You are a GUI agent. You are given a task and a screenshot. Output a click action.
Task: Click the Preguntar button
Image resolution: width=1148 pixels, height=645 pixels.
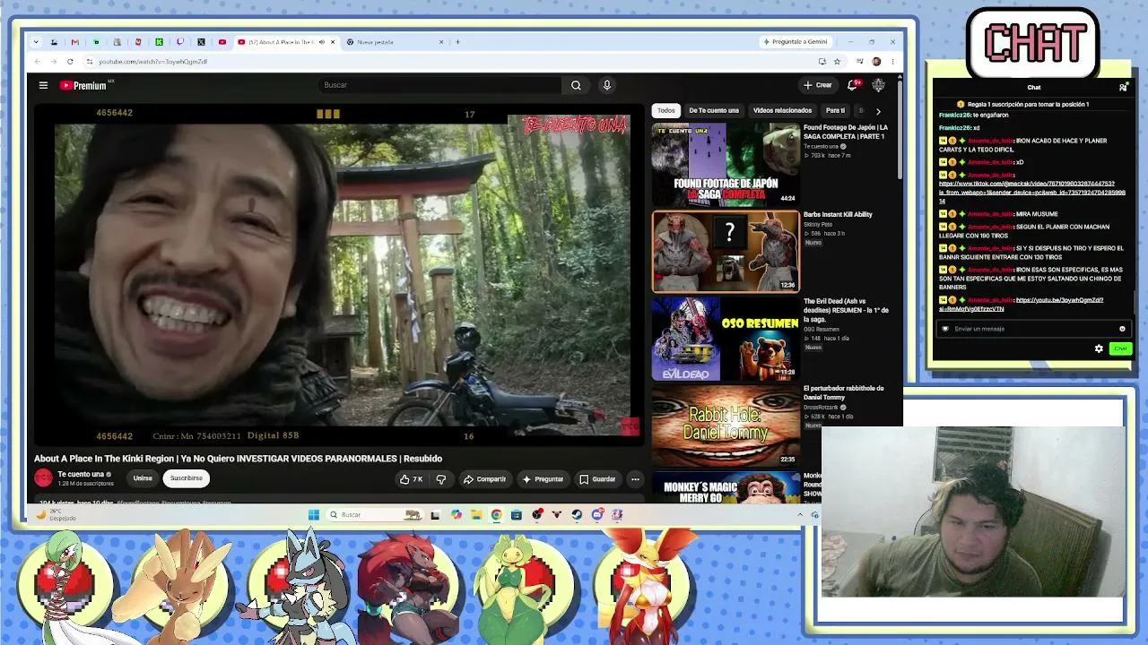543,479
